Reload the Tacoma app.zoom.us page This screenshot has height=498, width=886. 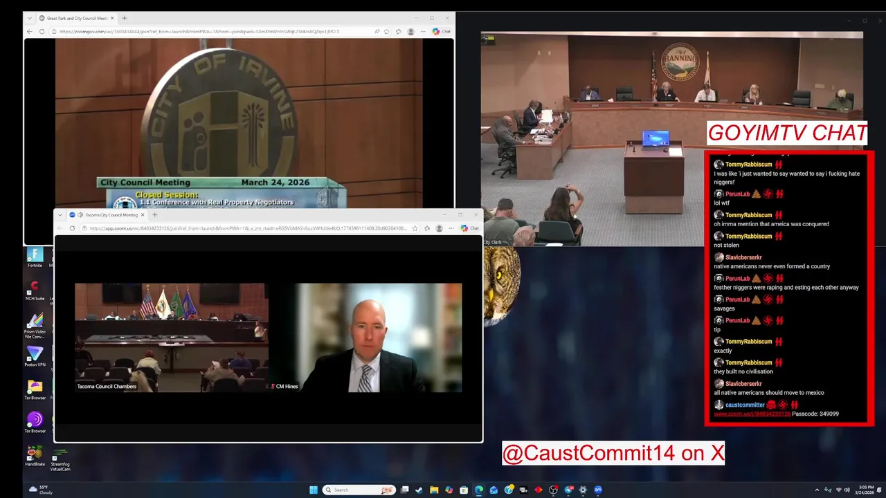click(x=72, y=228)
